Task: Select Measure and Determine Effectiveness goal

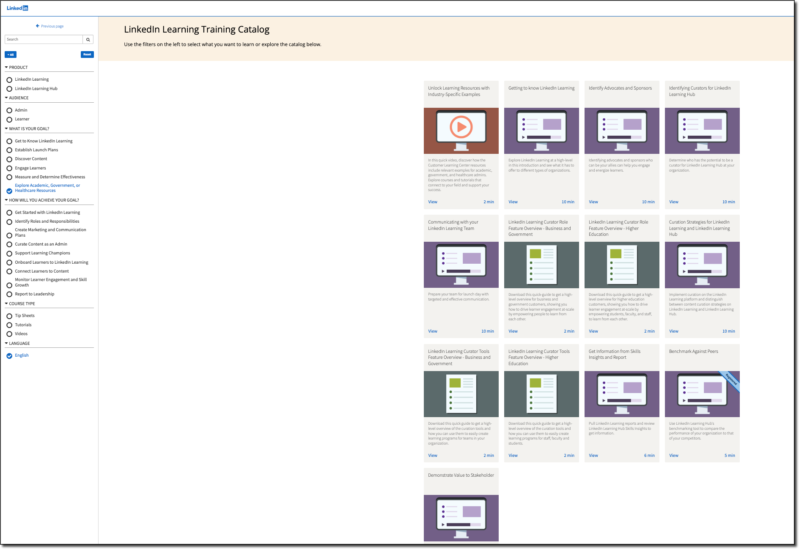Action: [9, 177]
